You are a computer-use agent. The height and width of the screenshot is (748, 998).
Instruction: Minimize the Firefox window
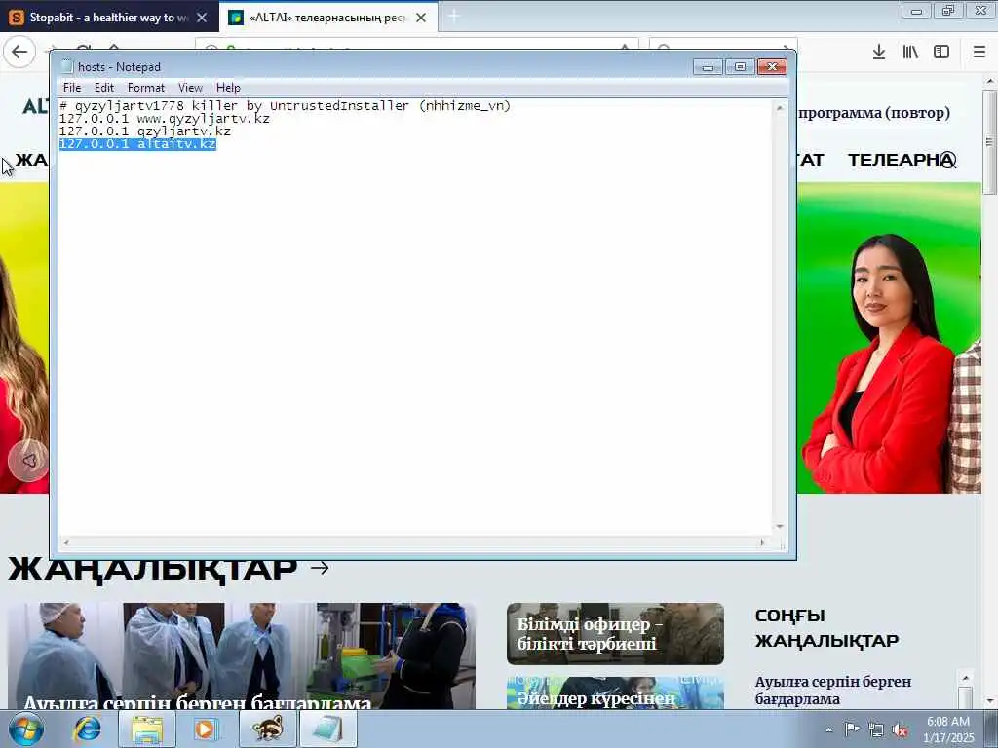pyautogui.click(x=916, y=11)
